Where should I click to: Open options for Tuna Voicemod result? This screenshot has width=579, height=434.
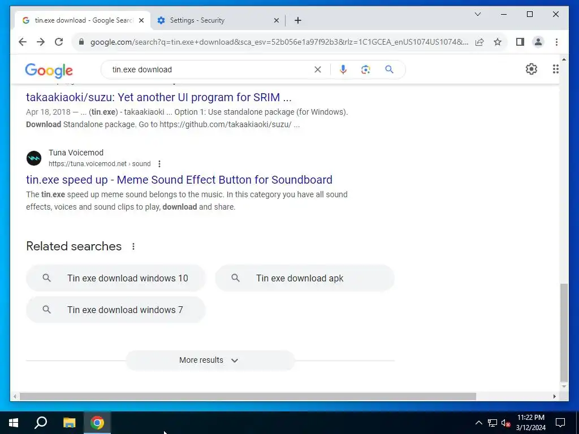[159, 163]
